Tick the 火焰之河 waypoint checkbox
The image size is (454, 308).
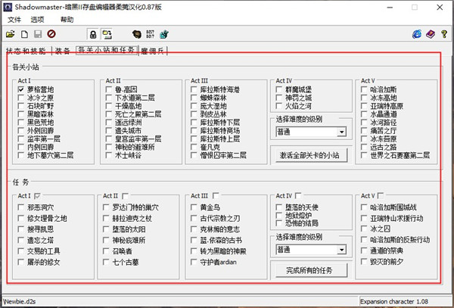tap(279, 106)
